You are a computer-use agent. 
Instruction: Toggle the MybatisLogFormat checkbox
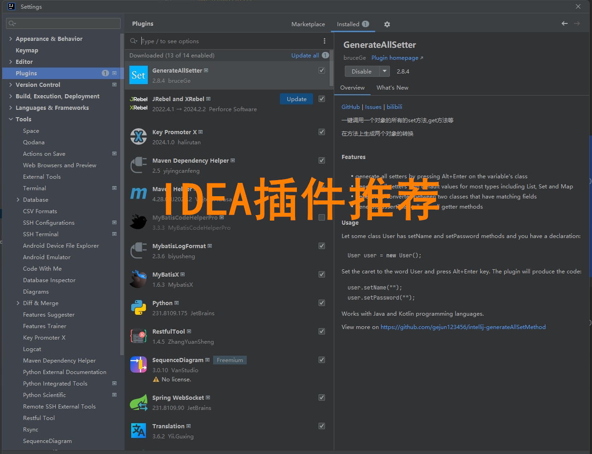click(x=322, y=246)
